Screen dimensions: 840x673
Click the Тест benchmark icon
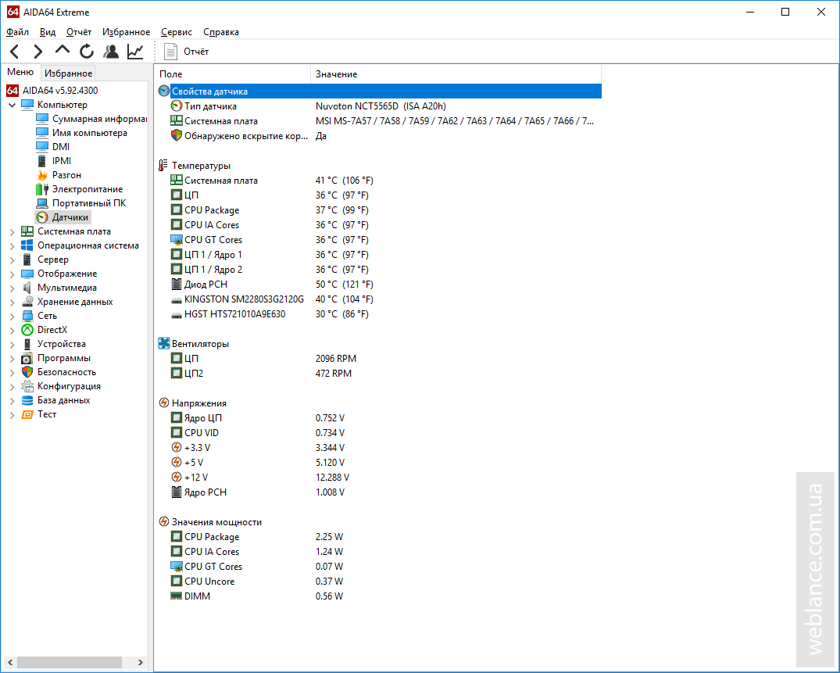27,414
